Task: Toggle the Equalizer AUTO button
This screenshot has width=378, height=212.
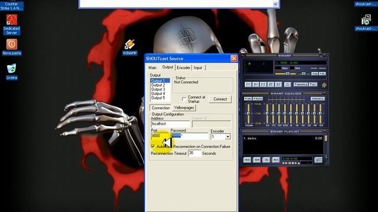Action: [x=258, y=99]
